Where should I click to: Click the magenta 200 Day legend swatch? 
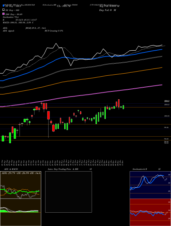click(3, 14)
